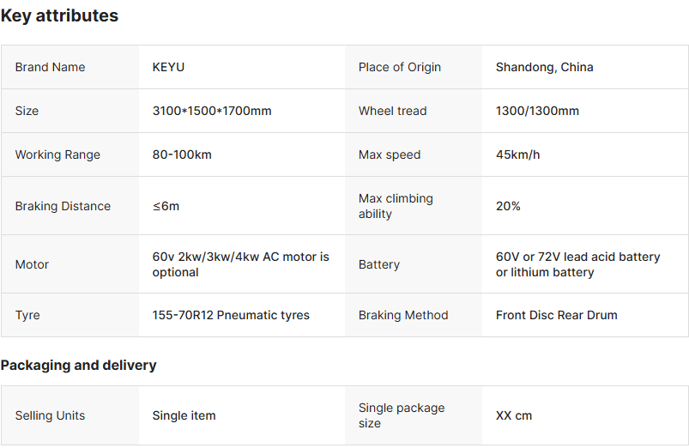689x448 pixels.
Task: Select the 1300/1300mm value
Action: pyautogui.click(x=537, y=111)
